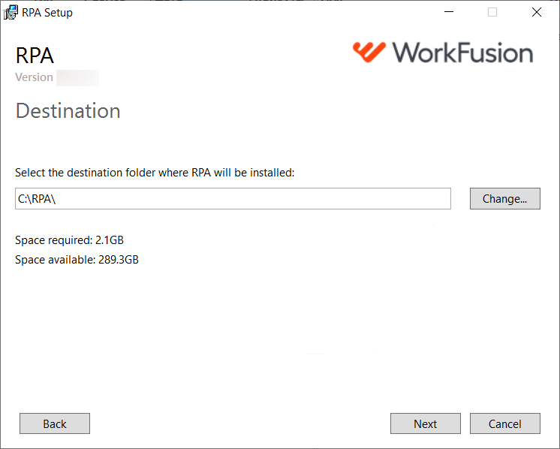Image resolution: width=560 pixels, height=449 pixels.
Task: Click the greyed-out maximize window button
Action: click(x=492, y=12)
